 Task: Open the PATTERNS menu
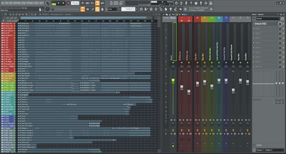pos(17,3)
